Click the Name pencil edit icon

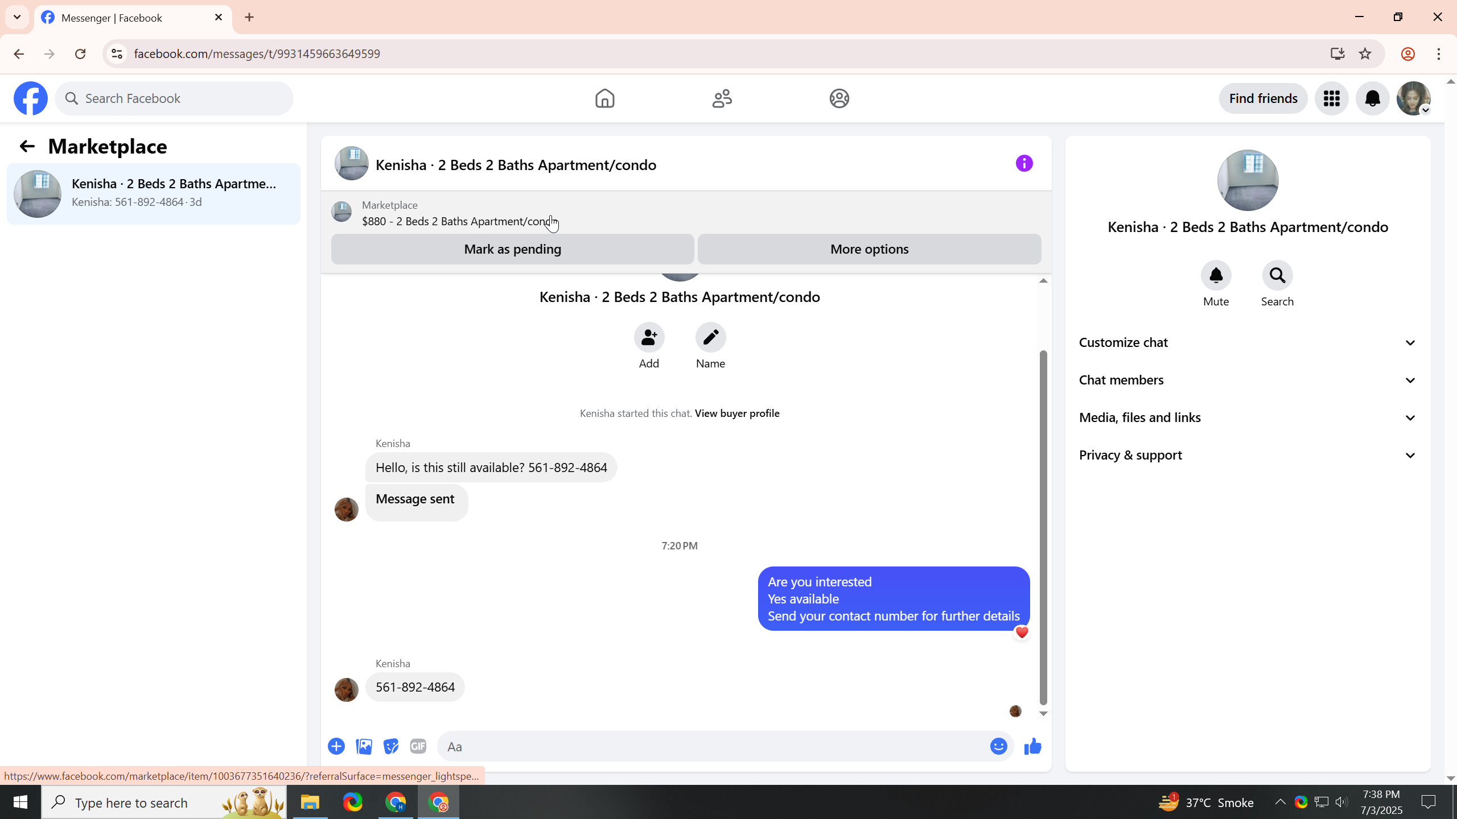(710, 338)
